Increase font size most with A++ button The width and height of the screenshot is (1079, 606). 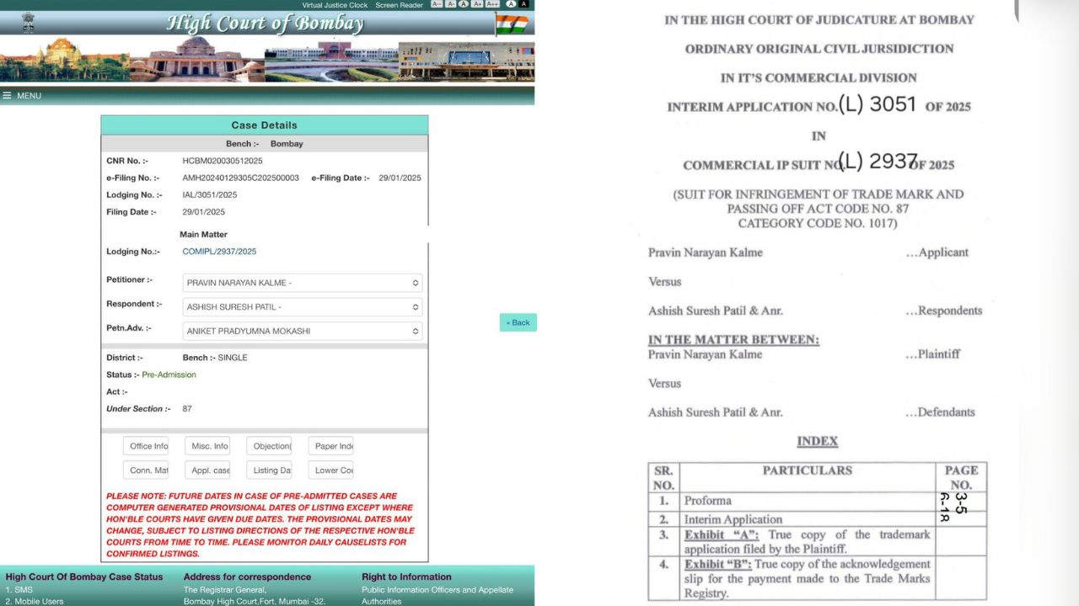[492, 4]
